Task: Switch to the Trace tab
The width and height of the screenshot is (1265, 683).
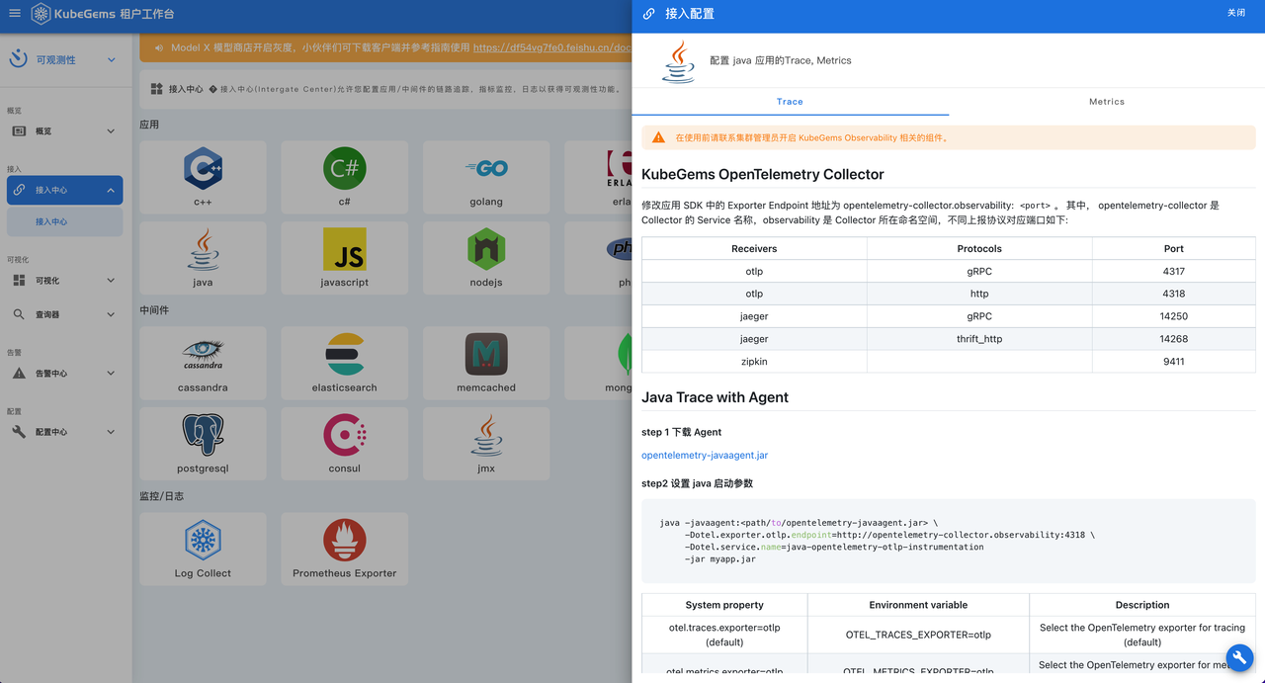Action: point(790,102)
